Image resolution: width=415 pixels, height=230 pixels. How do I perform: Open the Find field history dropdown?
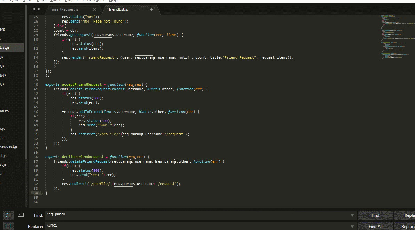pos(352,215)
